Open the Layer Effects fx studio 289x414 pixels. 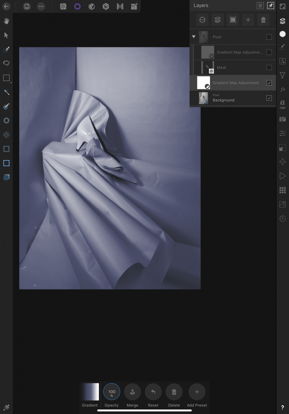tap(282, 89)
